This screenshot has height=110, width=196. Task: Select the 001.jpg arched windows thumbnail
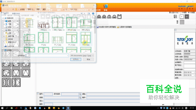(43, 25)
